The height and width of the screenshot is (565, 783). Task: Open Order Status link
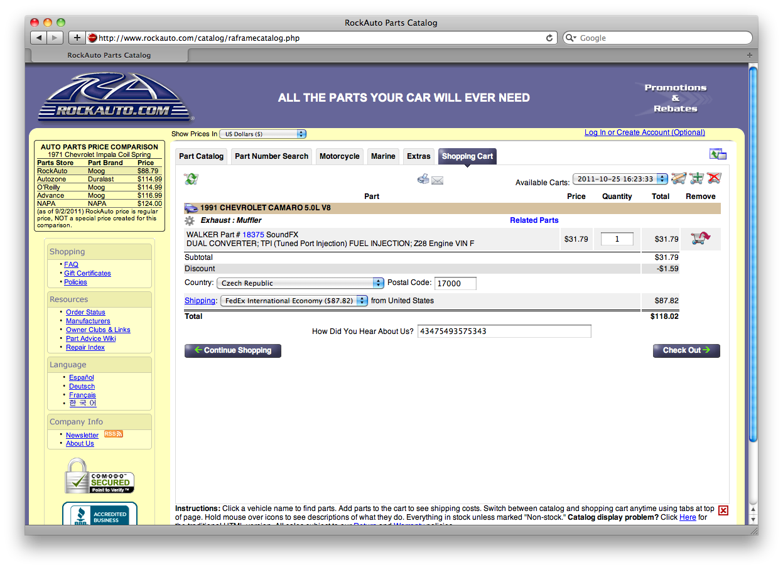tap(85, 313)
